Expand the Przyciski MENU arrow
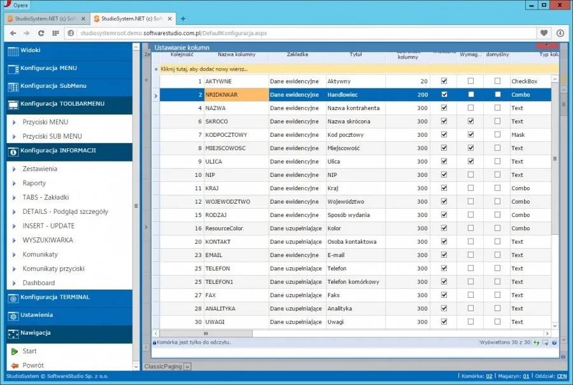Viewport: 573px width, 385px height. [14, 122]
